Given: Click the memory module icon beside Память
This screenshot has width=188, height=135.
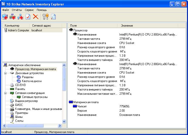Looking at the screenshot, I should pyautogui.click(x=12, y=89).
